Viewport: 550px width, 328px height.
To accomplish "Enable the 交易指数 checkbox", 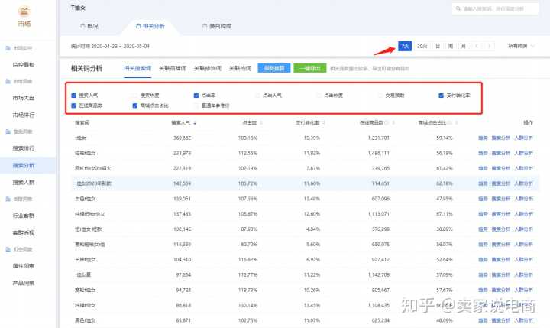I will 380,96.
